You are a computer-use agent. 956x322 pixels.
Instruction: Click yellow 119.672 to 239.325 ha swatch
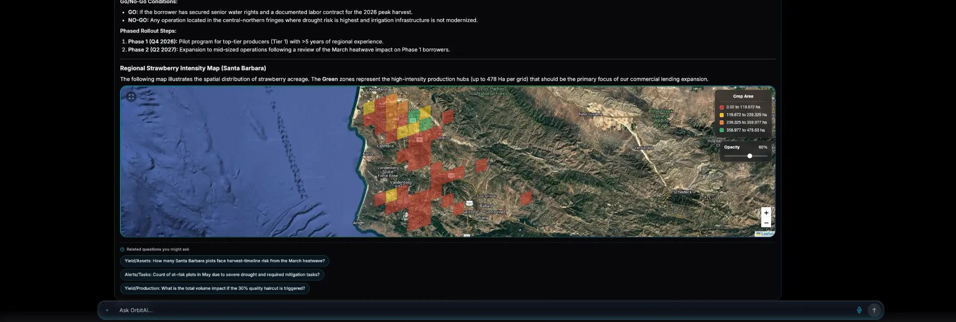point(722,115)
